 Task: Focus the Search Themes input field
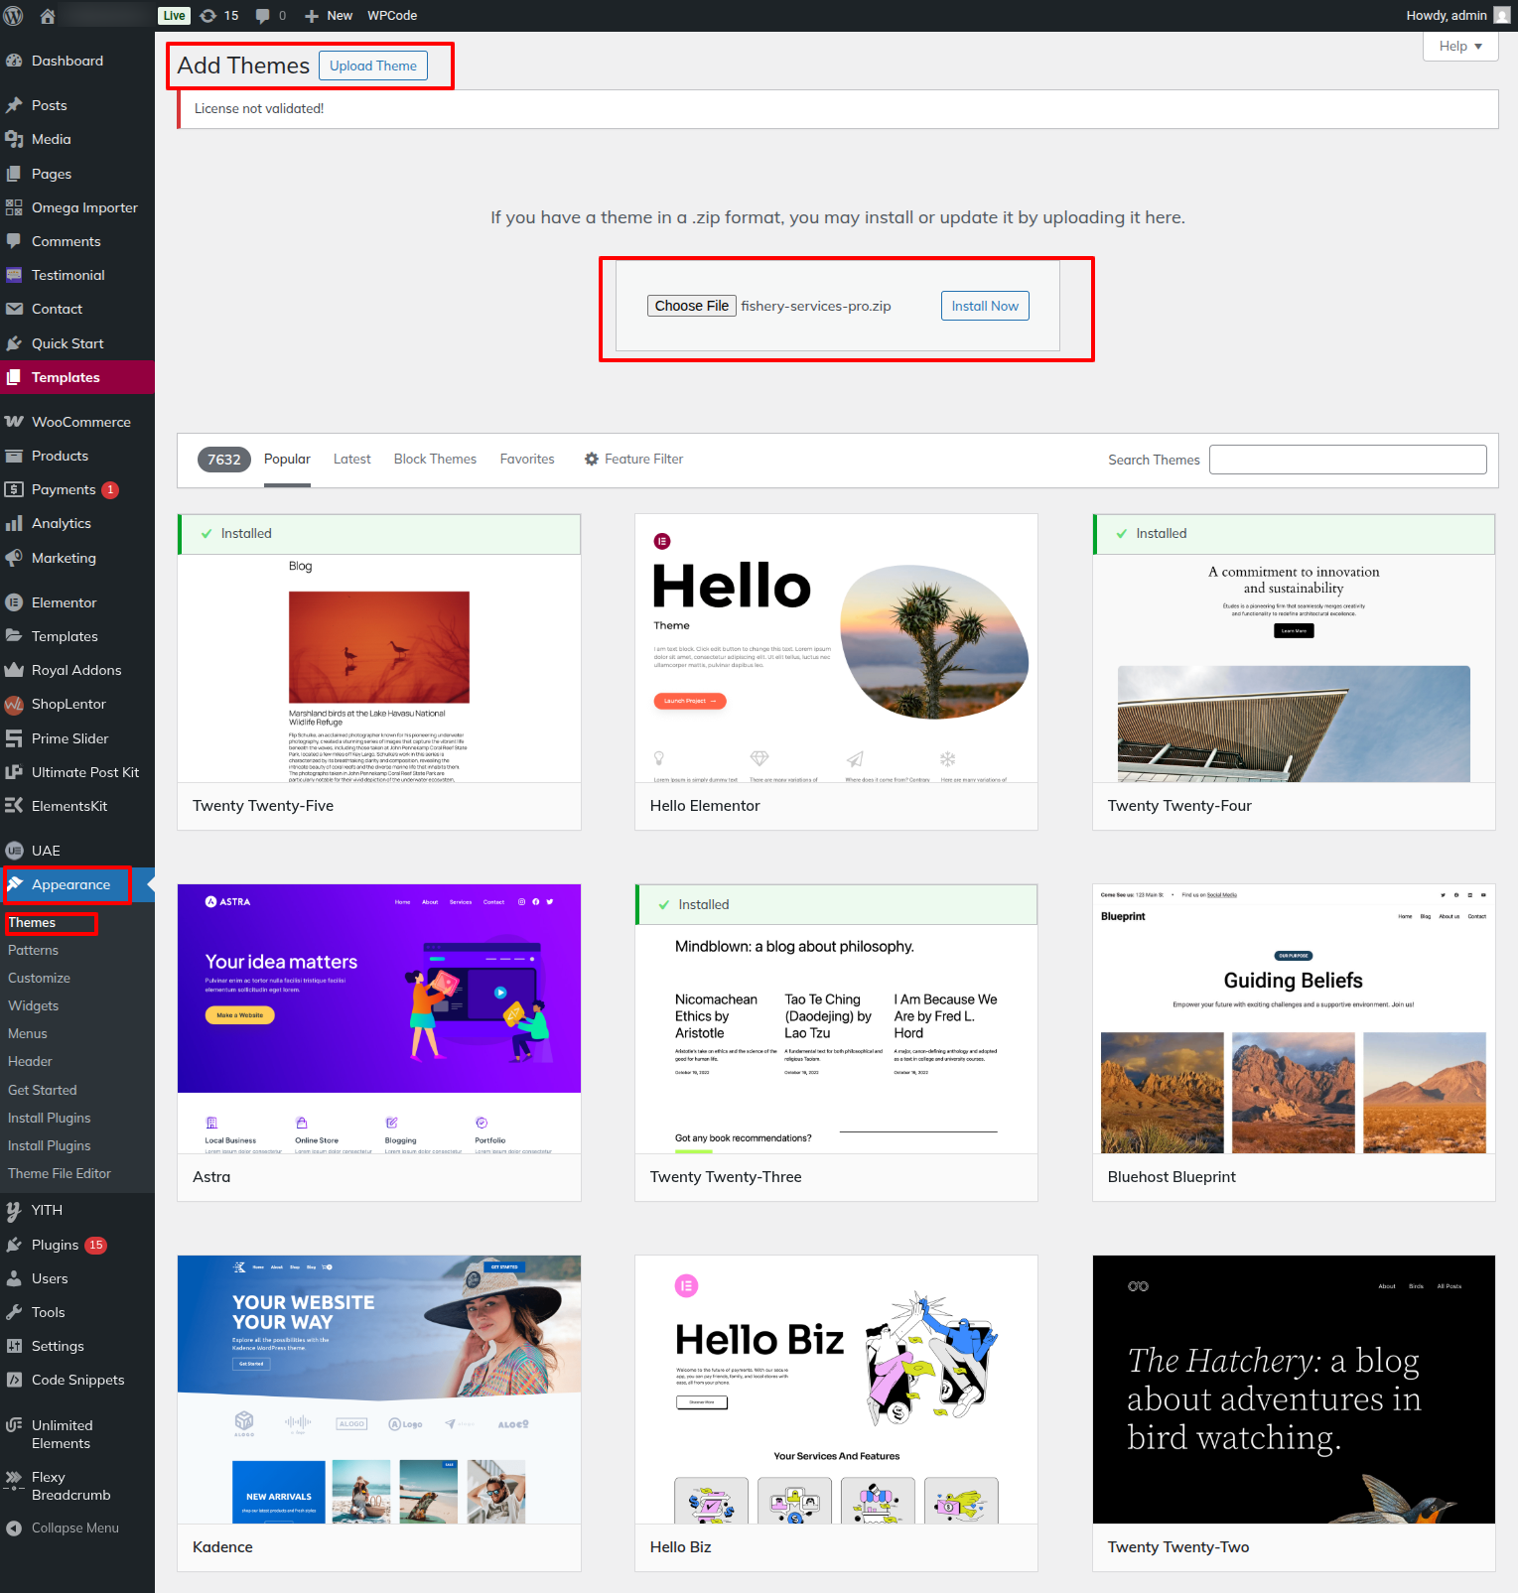click(x=1347, y=460)
